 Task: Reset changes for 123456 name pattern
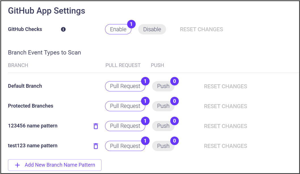pyautogui.click(x=225, y=126)
